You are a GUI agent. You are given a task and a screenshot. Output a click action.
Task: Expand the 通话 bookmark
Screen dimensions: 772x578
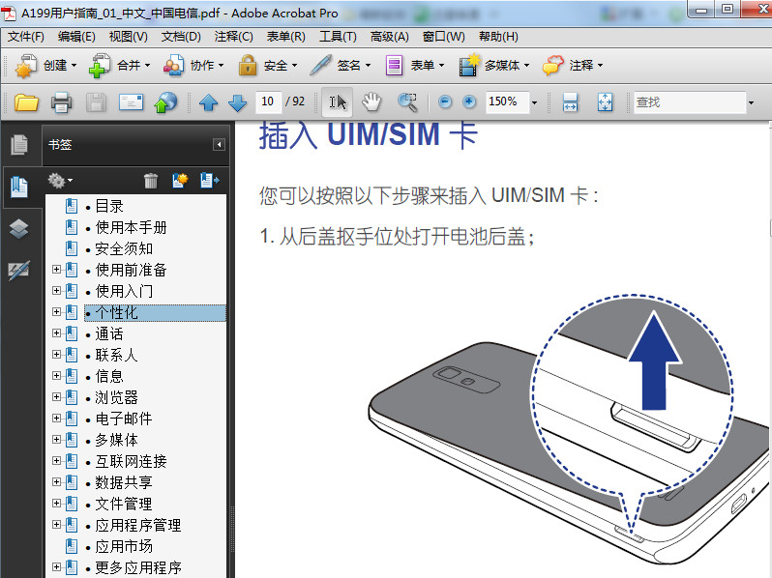click(57, 333)
